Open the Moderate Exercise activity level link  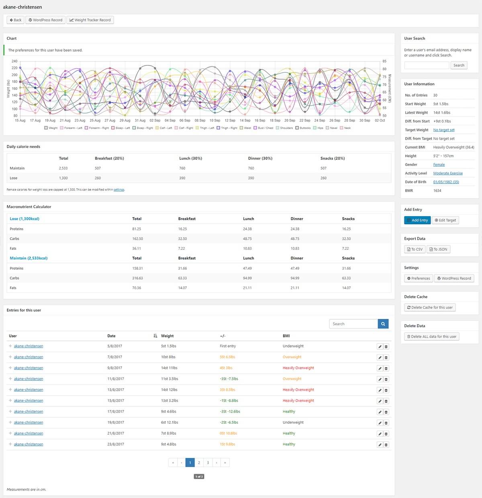pos(448,173)
